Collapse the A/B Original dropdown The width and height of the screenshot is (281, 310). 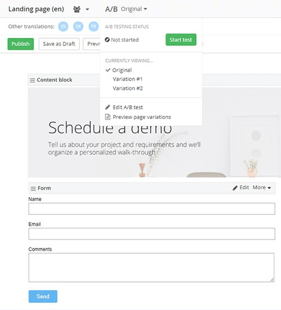coord(134,9)
